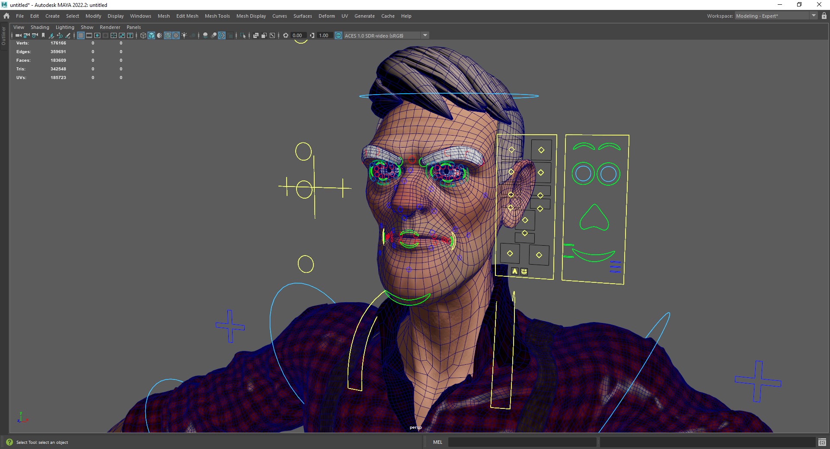Click the X-Ray display icon
830x449 pixels.
click(x=256, y=35)
